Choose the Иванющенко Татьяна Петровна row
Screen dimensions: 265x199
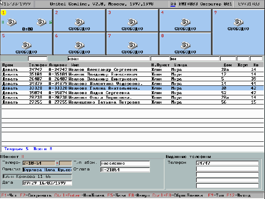tap(132, 102)
